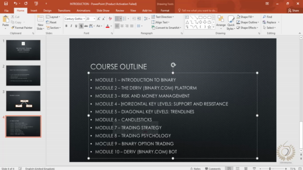
Task: Open the Drawing Tools Format tab
Action: [x=165, y=10]
